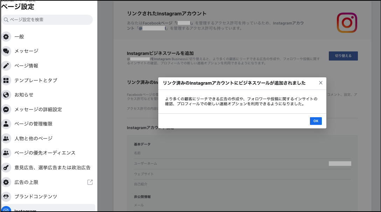Click the ページ設定 heading
Image resolution: width=381 pixels, height=212 pixels.
pos(18,7)
